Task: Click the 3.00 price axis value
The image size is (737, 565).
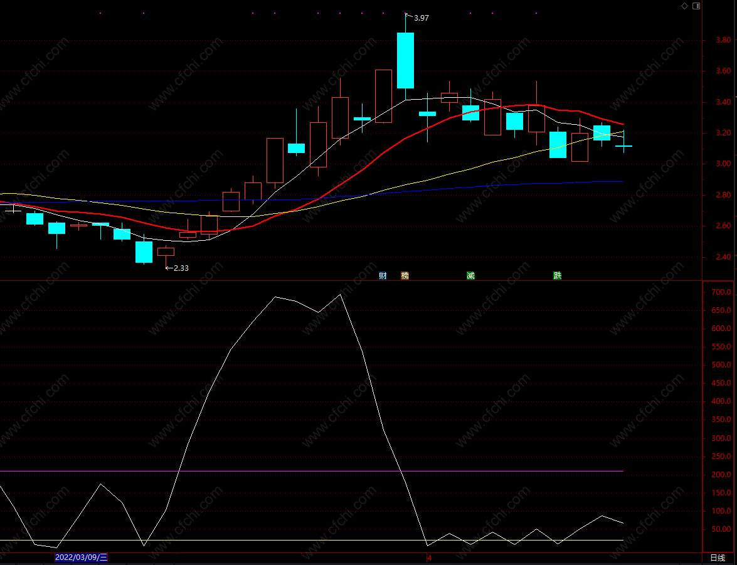Action: coord(723,164)
